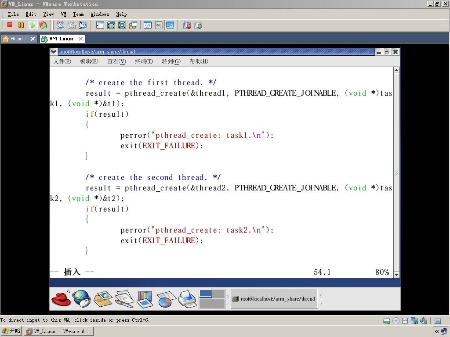Open the Edit menu in VMware

pyautogui.click(x=31, y=14)
